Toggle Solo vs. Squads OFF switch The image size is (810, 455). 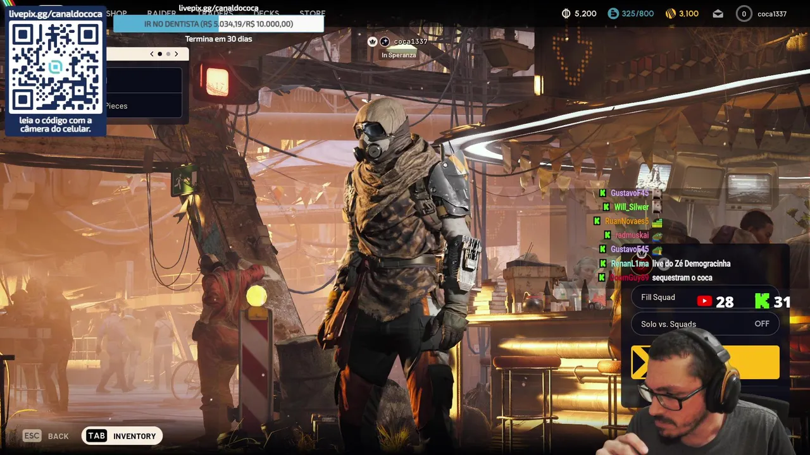(x=706, y=324)
